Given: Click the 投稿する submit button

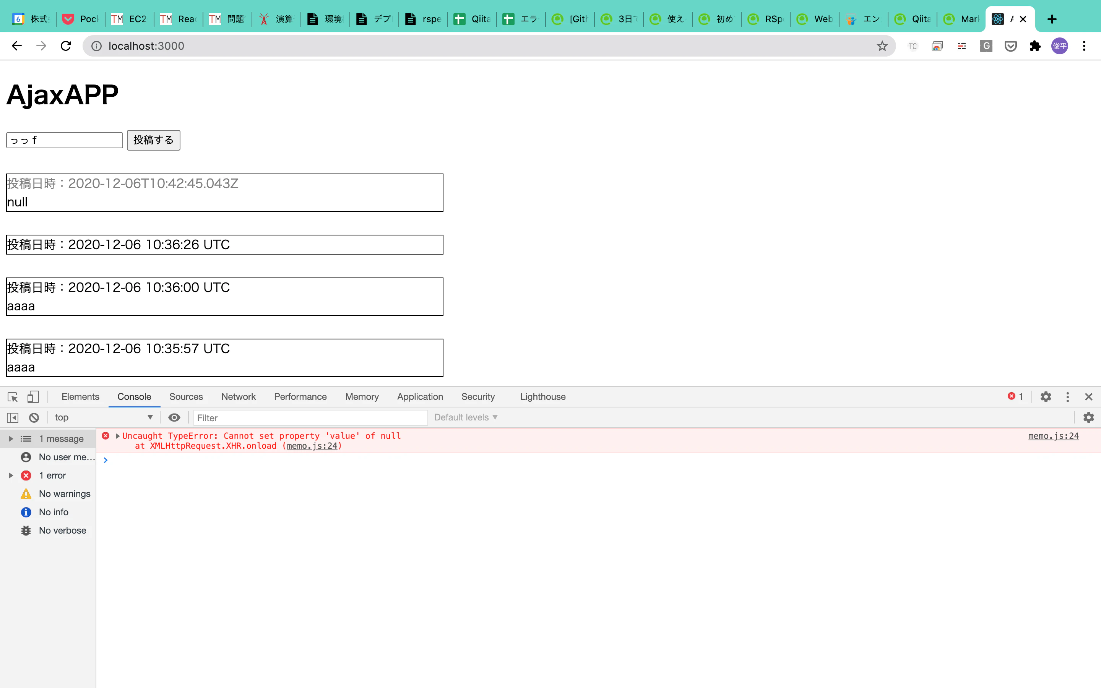Looking at the screenshot, I should [x=153, y=140].
